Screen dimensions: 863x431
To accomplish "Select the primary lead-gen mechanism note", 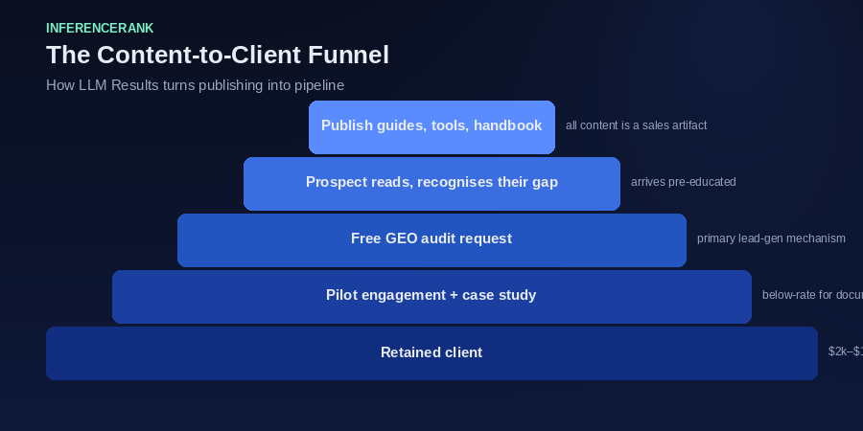I will click(771, 238).
